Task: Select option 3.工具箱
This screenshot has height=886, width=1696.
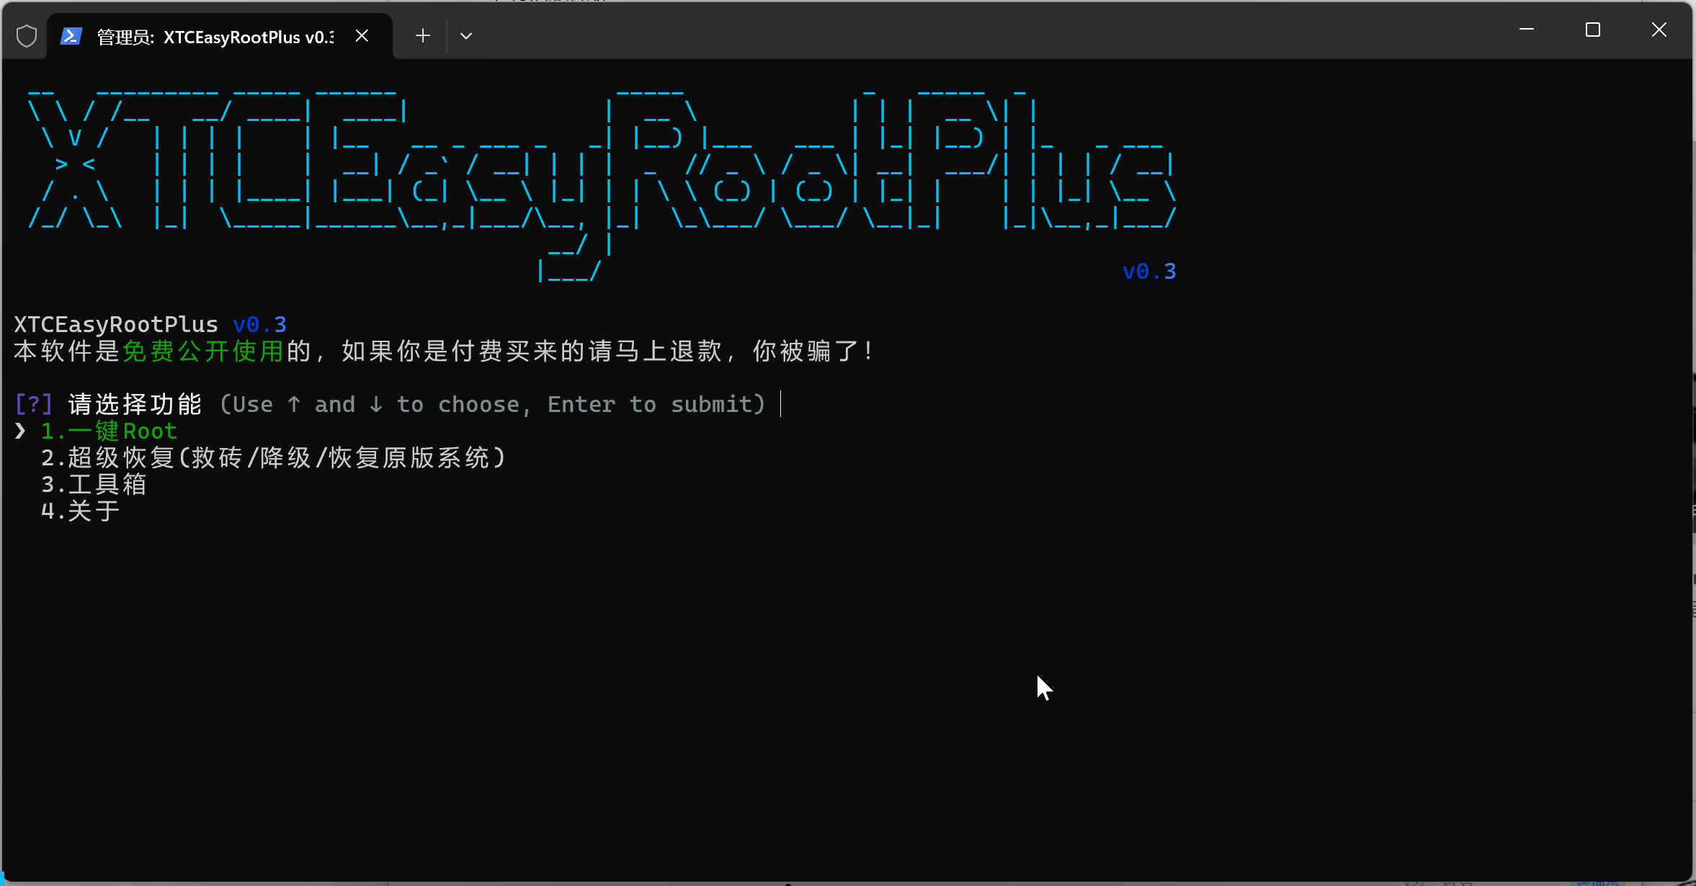Action: (x=94, y=484)
